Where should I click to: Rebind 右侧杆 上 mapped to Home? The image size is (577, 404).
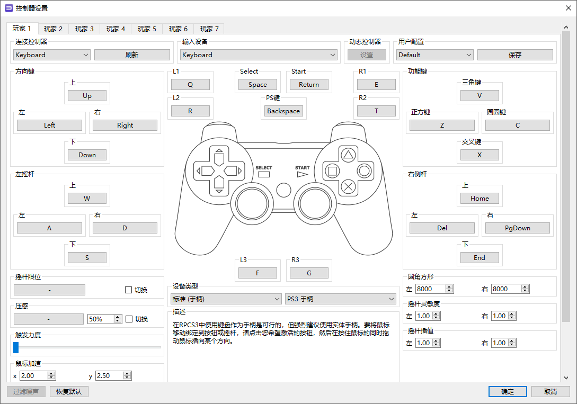pos(480,199)
